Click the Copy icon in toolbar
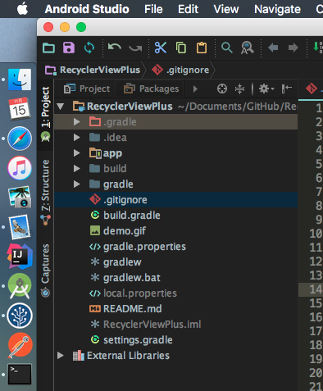323x391 pixels. click(x=181, y=48)
